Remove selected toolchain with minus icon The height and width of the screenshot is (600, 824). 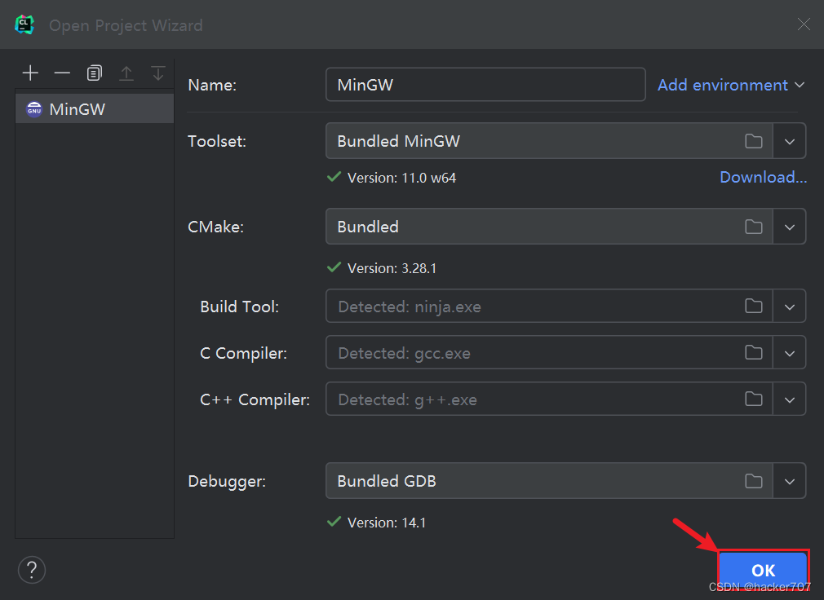click(62, 73)
